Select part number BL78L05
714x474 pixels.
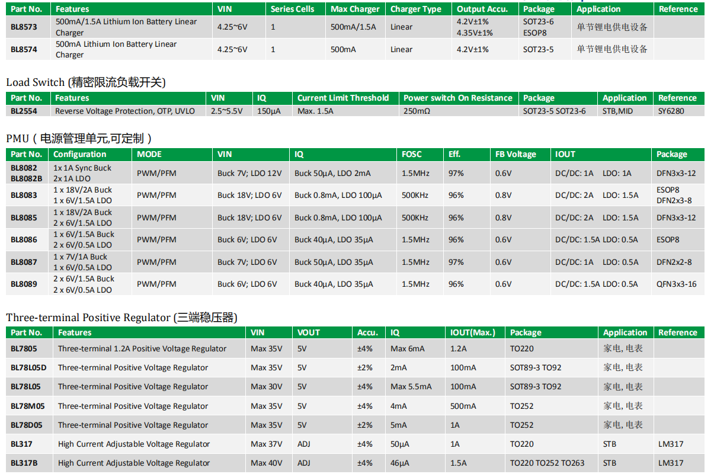click(26, 386)
